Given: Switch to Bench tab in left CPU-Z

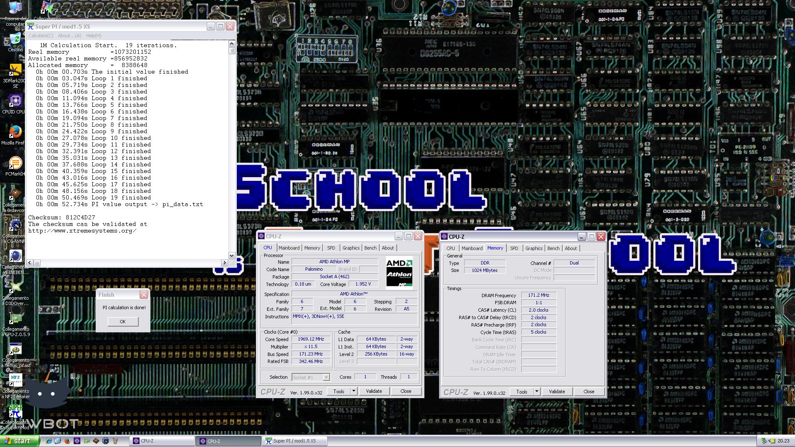Looking at the screenshot, I should 371,248.
